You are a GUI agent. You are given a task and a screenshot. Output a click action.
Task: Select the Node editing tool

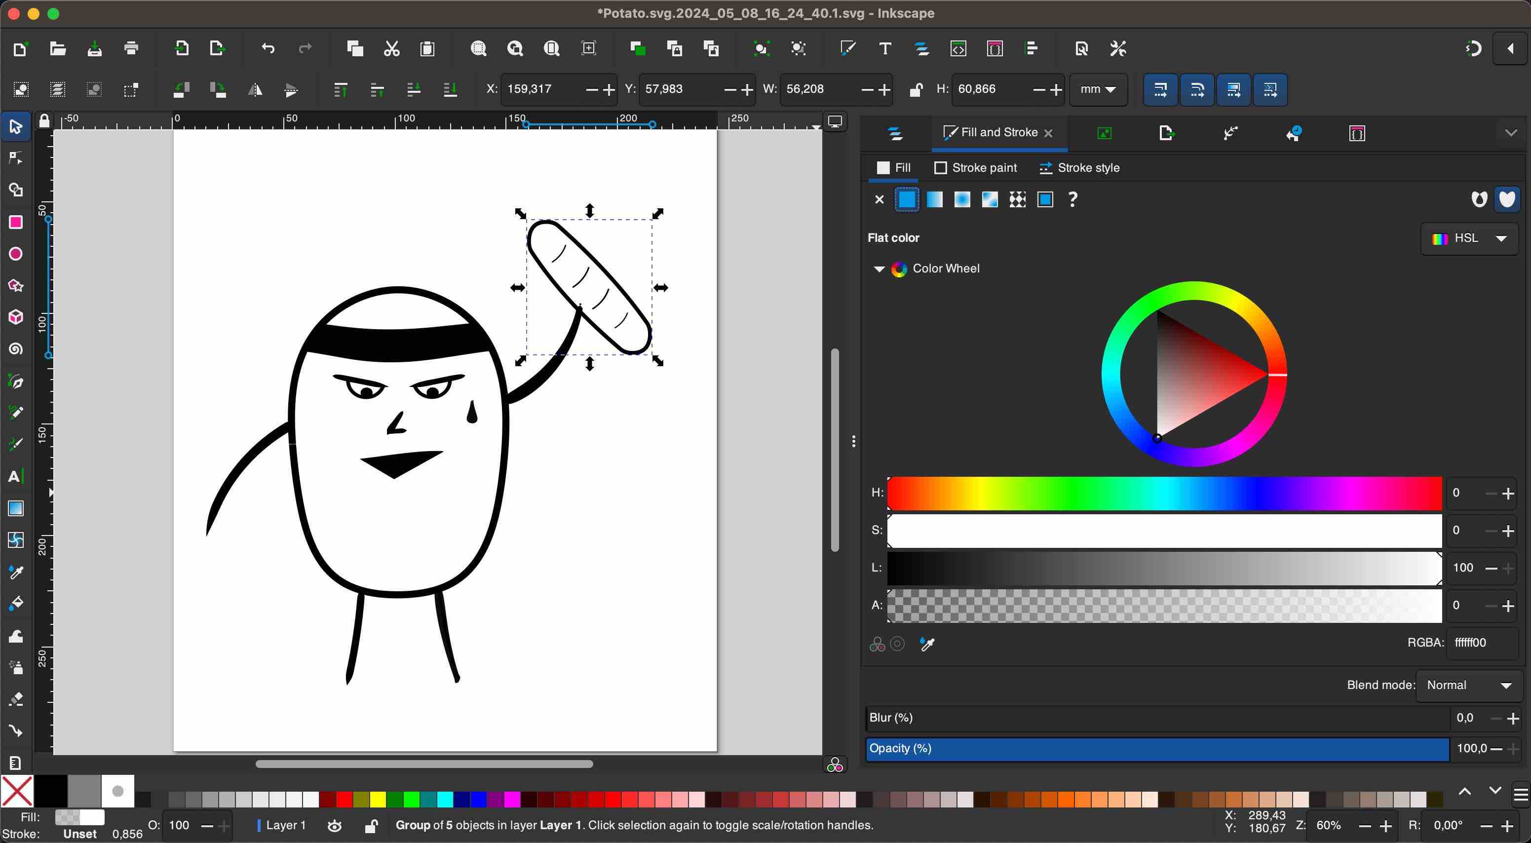pyautogui.click(x=16, y=158)
